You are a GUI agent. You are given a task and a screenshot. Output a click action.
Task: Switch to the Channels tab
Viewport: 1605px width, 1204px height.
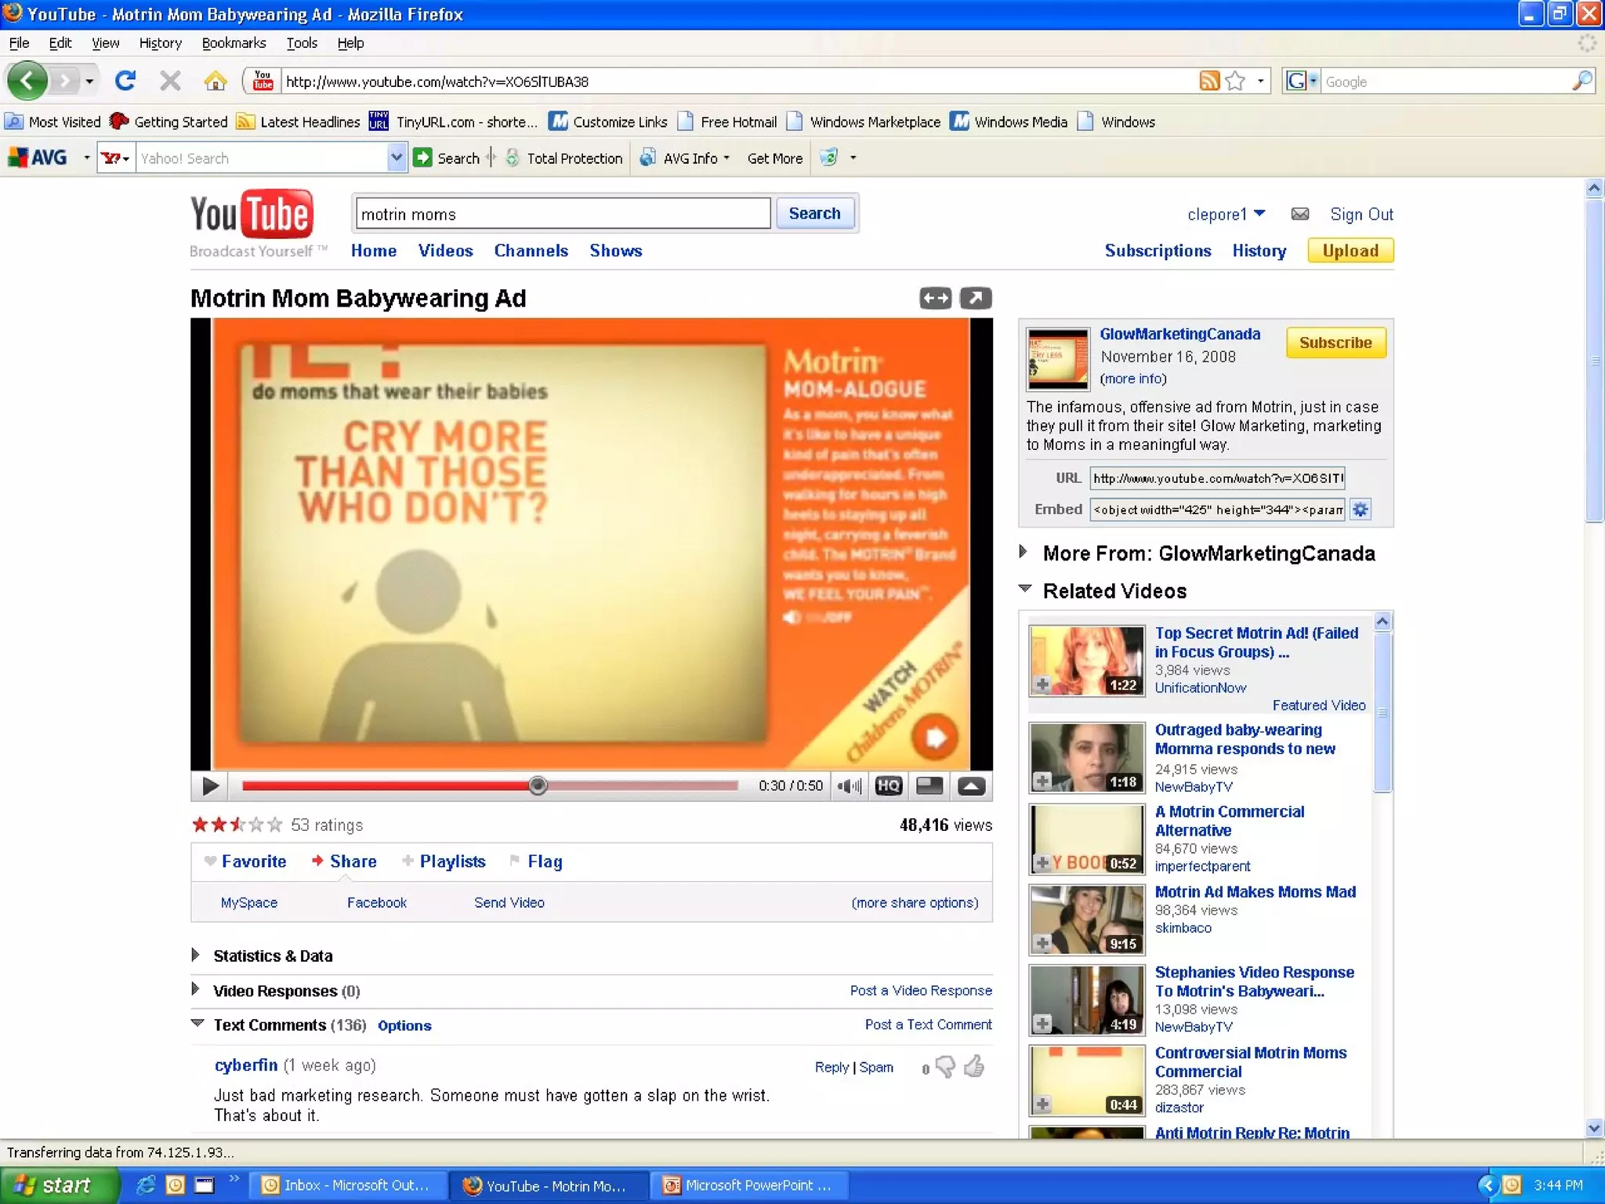click(531, 251)
